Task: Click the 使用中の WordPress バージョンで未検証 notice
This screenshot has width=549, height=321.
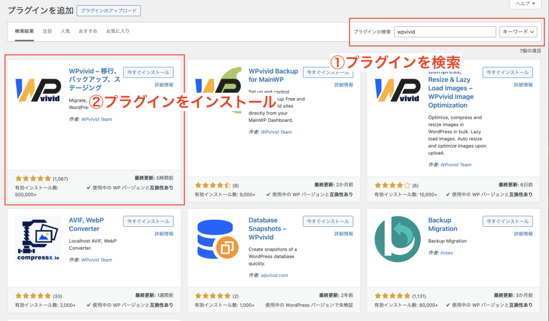Action: coord(309,305)
